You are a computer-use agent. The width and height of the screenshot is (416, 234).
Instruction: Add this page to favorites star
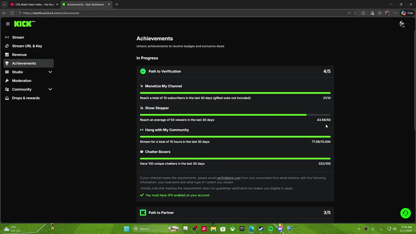[x=356, y=13]
